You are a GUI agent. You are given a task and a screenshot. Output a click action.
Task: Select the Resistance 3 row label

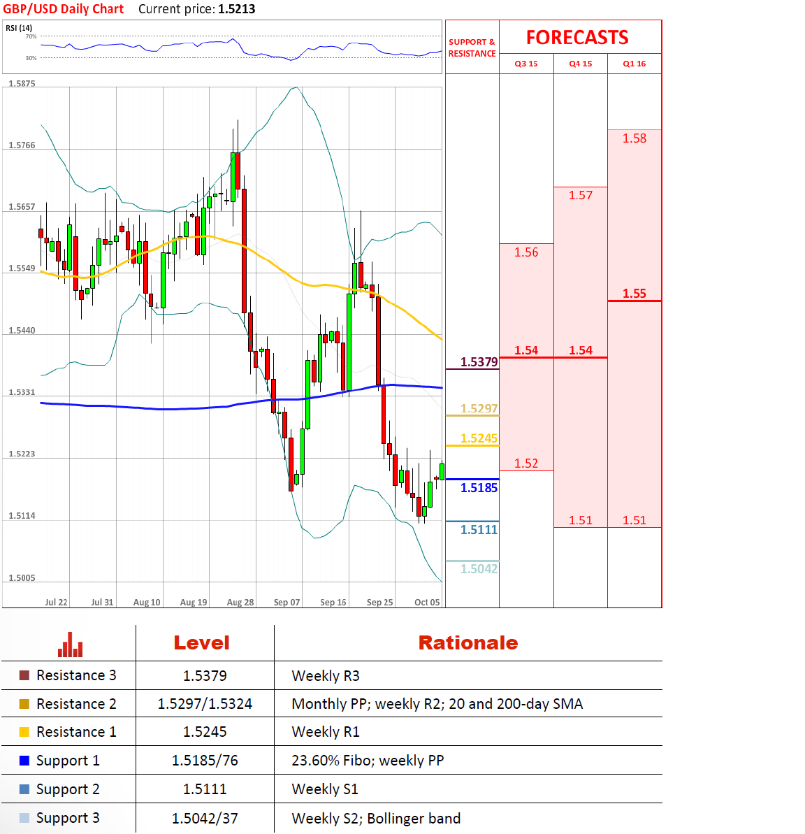76,675
